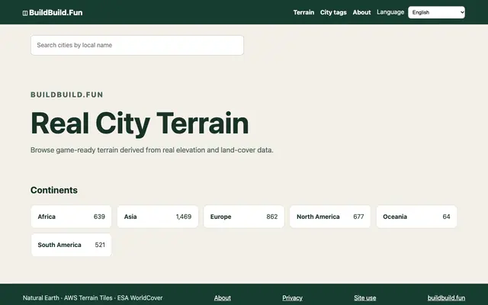Image resolution: width=488 pixels, height=305 pixels.
Task: Click the BuildBuild.Fun header brand text
Action: pyautogui.click(x=56, y=13)
